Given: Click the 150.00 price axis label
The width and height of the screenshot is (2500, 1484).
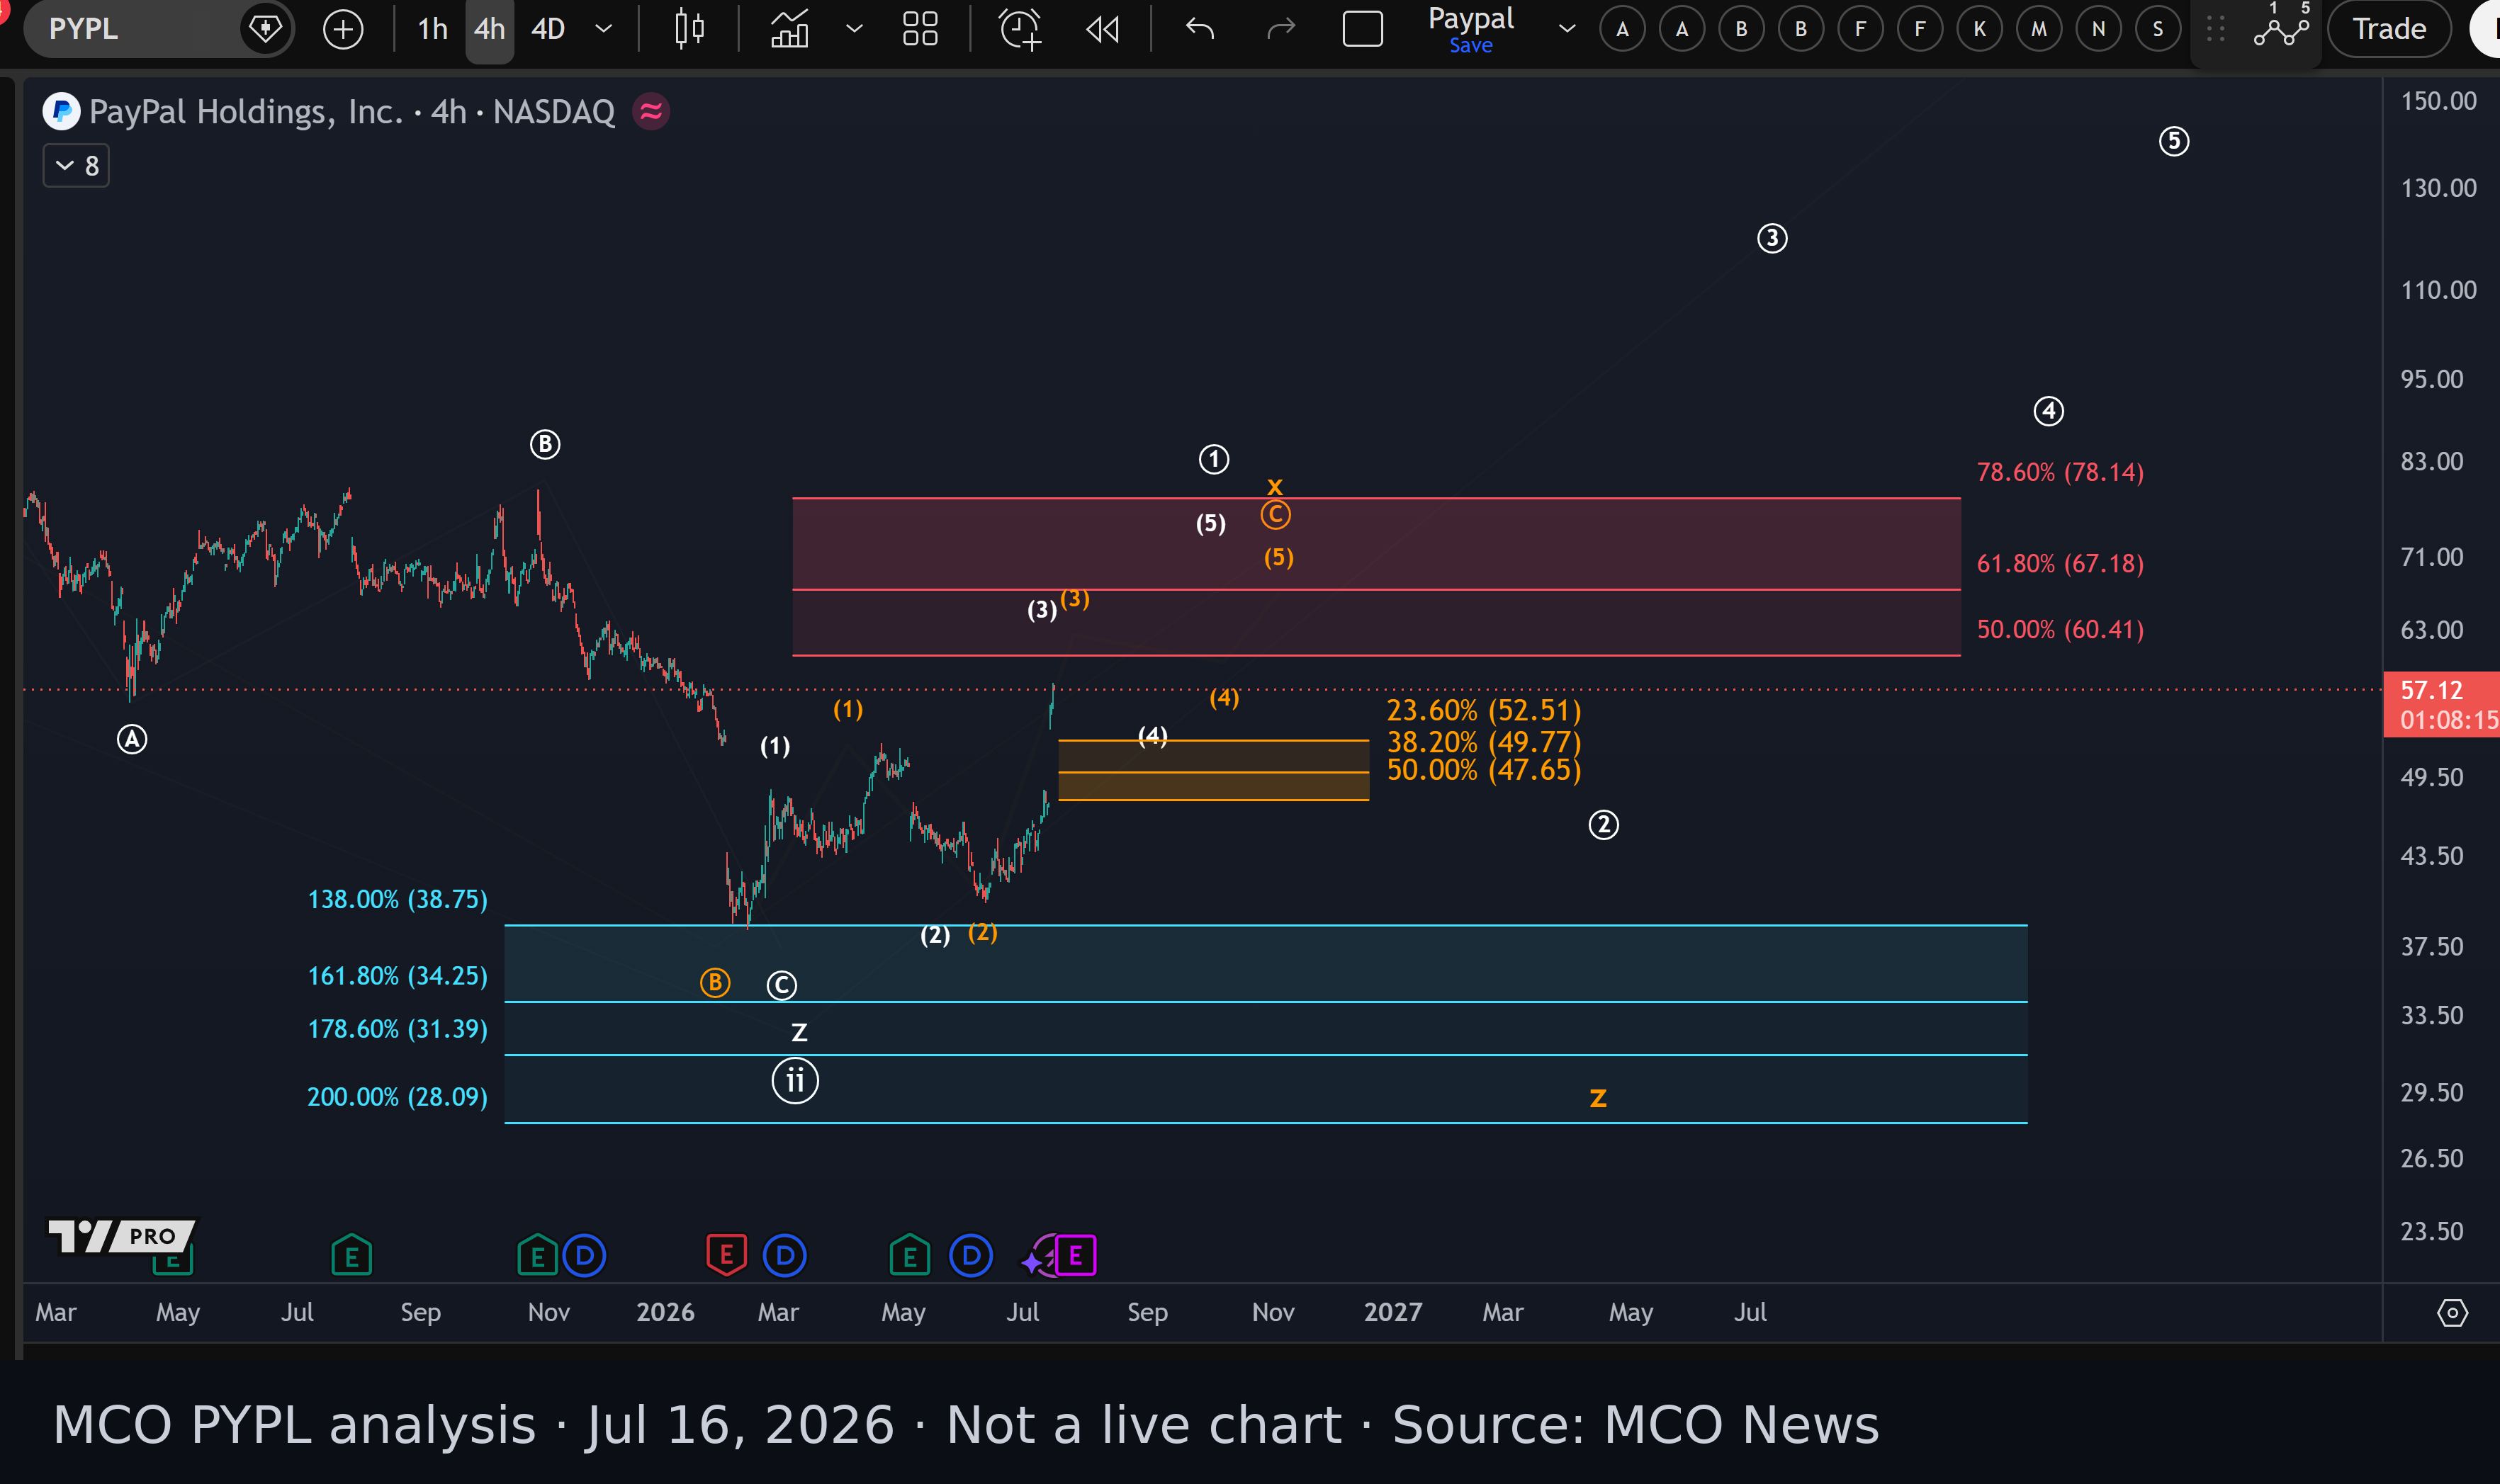Looking at the screenshot, I should click(2439, 101).
